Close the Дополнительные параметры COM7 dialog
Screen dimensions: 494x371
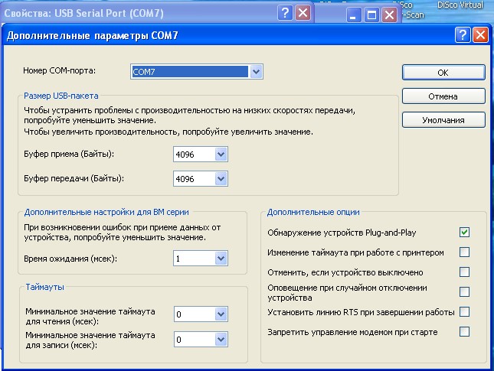click(480, 35)
